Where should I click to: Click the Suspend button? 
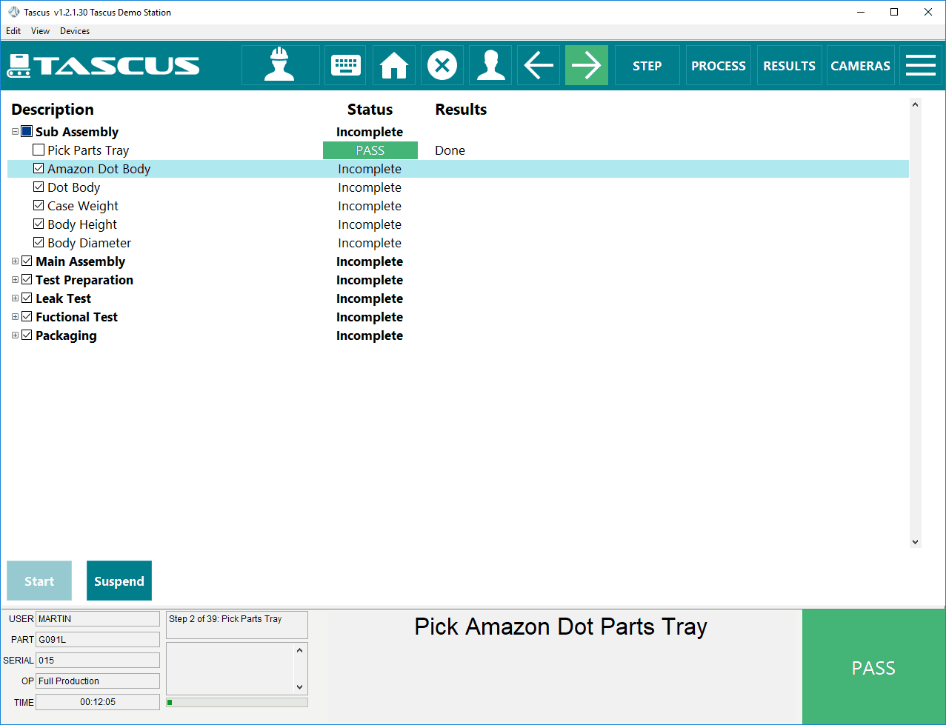point(119,581)
